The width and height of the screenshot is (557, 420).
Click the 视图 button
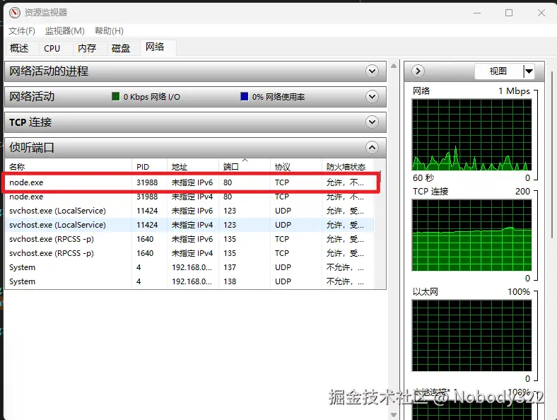(498, 71)
